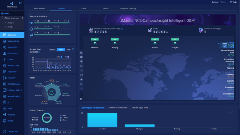Click the map export/share tool icon
Image resolution: width=240 pixels, height=135 pixels.
81,52
